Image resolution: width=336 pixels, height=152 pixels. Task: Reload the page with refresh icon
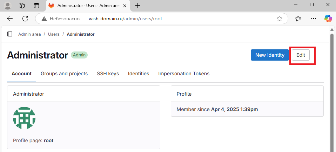pos(25,19)
